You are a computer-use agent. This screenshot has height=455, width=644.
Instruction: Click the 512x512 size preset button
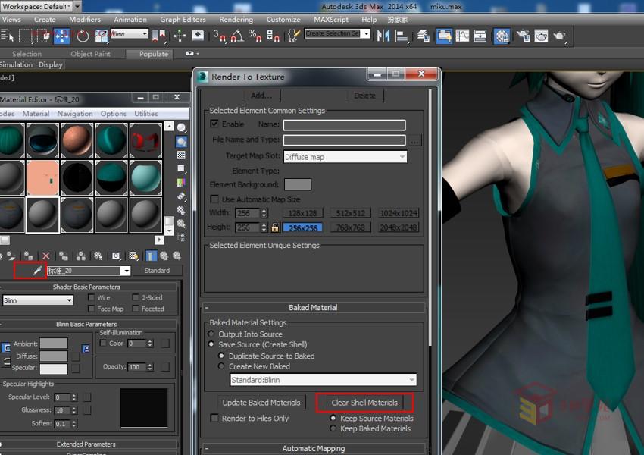tap(351, 213)
